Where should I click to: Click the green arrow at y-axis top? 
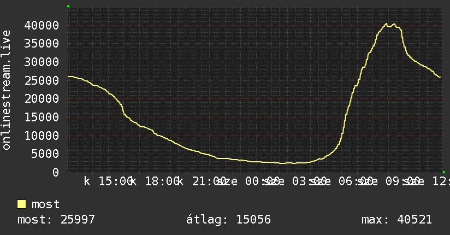point(68,6)
